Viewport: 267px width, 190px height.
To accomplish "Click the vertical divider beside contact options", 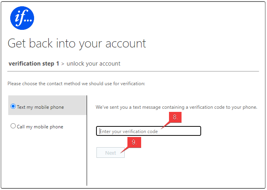I will coord(87,141).
